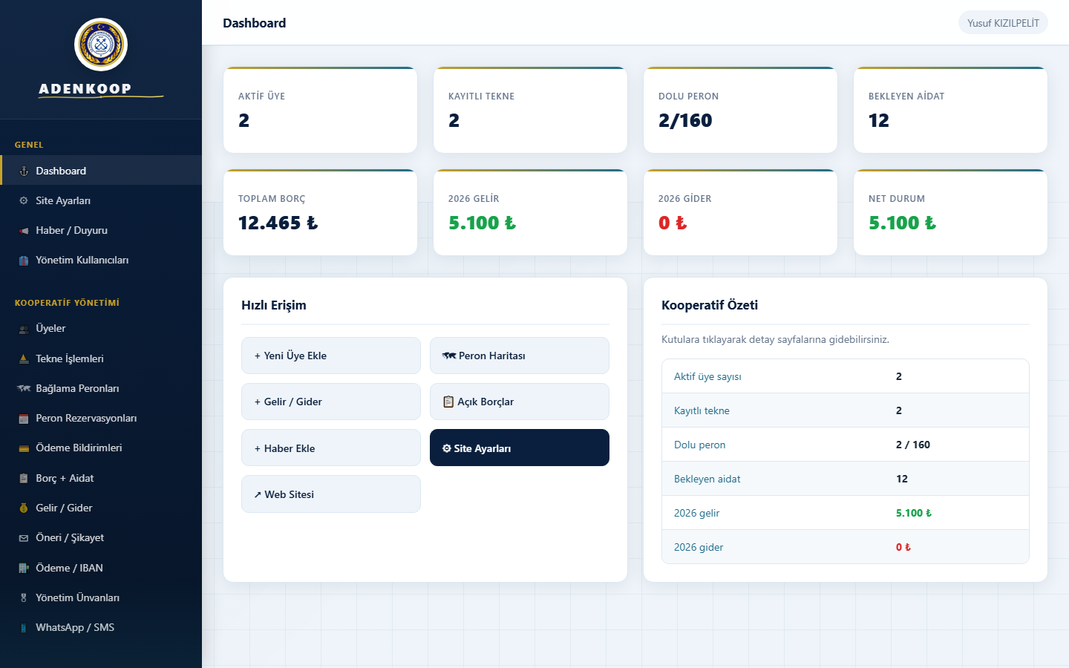Image resolution: width=1069 pixels, height=668 pixels.
Task: Click the Yusuf KIZILPELİT user badge
Action: 1003,23
